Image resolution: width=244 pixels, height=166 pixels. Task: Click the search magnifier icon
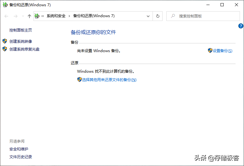point(173,16)
